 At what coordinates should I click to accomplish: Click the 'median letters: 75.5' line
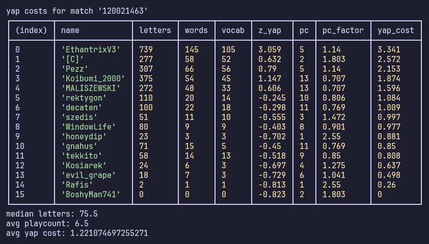[51, 213]
